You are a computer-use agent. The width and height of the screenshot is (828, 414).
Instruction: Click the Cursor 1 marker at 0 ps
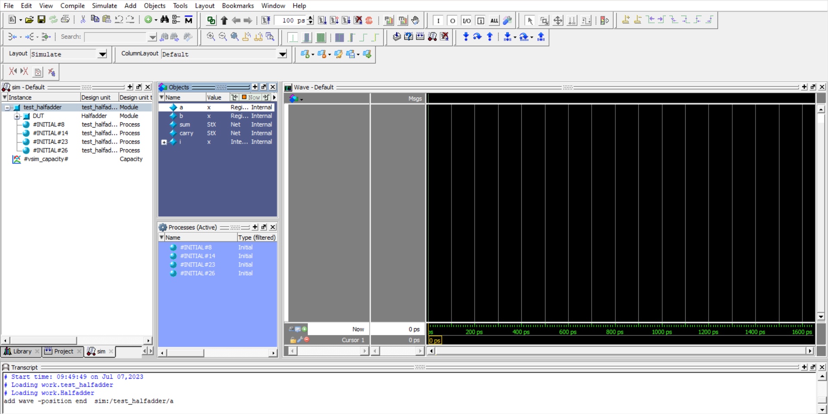click(x=435, y=340)
